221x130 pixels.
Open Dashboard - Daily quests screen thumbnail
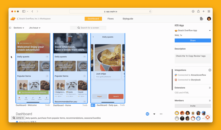(108, 68)
